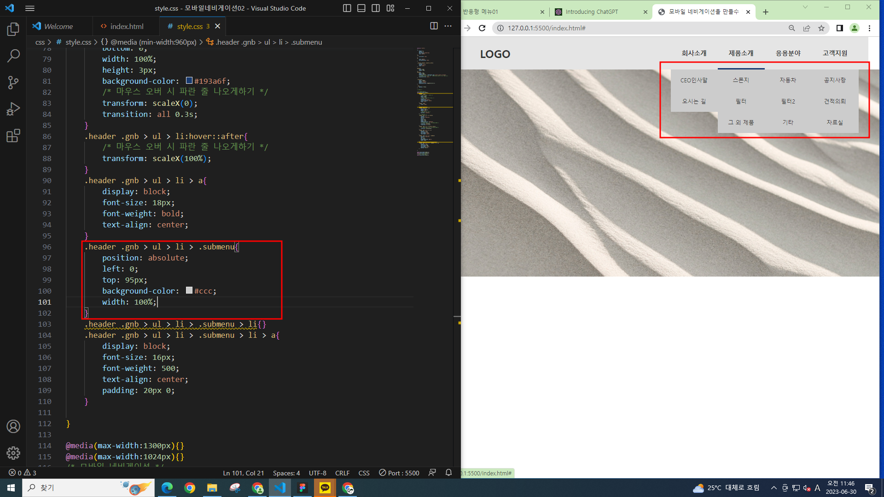The image size is (884, 497).
Task: Open the Run and Debug view
Action: [13, 109]
